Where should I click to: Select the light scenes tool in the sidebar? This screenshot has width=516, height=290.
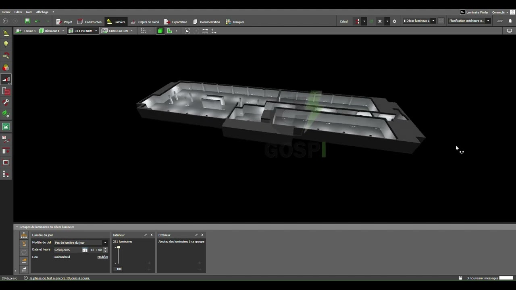click(6, 79)
